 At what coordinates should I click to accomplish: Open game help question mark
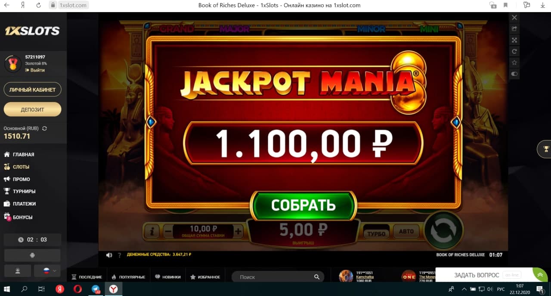click(x=120, y=255)
